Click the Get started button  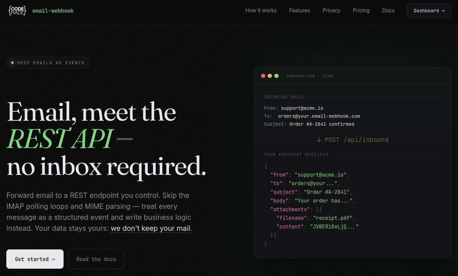click(35, 259)
